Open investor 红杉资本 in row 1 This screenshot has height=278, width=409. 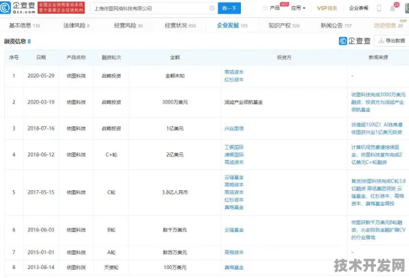[x=234, y=80]
